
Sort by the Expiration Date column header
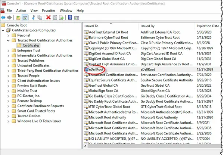[x=208, y=26]
